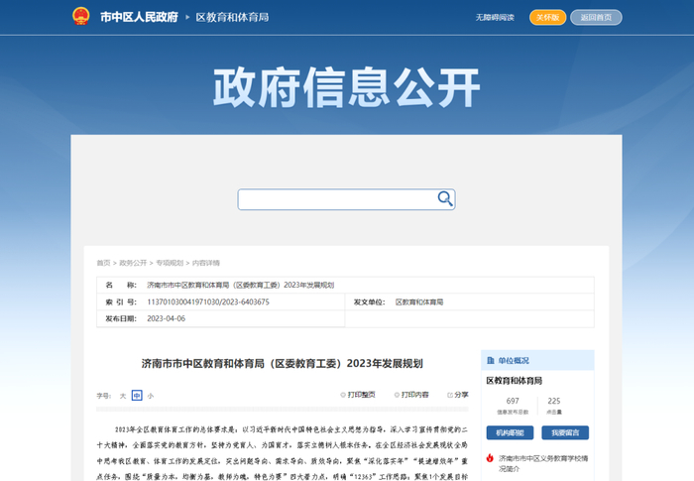Click the magnifier search icon
Image resolution: width=694 pixels, height=481 pixels.
point(445,199)
